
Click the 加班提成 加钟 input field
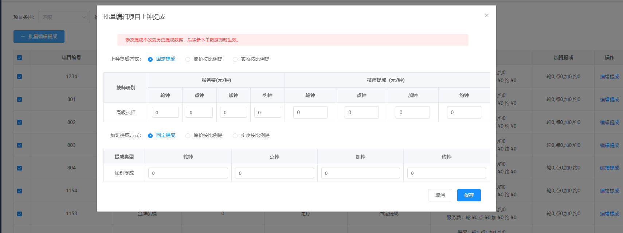(361, 173)
